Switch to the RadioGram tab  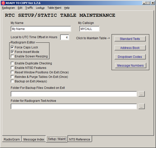12,139
